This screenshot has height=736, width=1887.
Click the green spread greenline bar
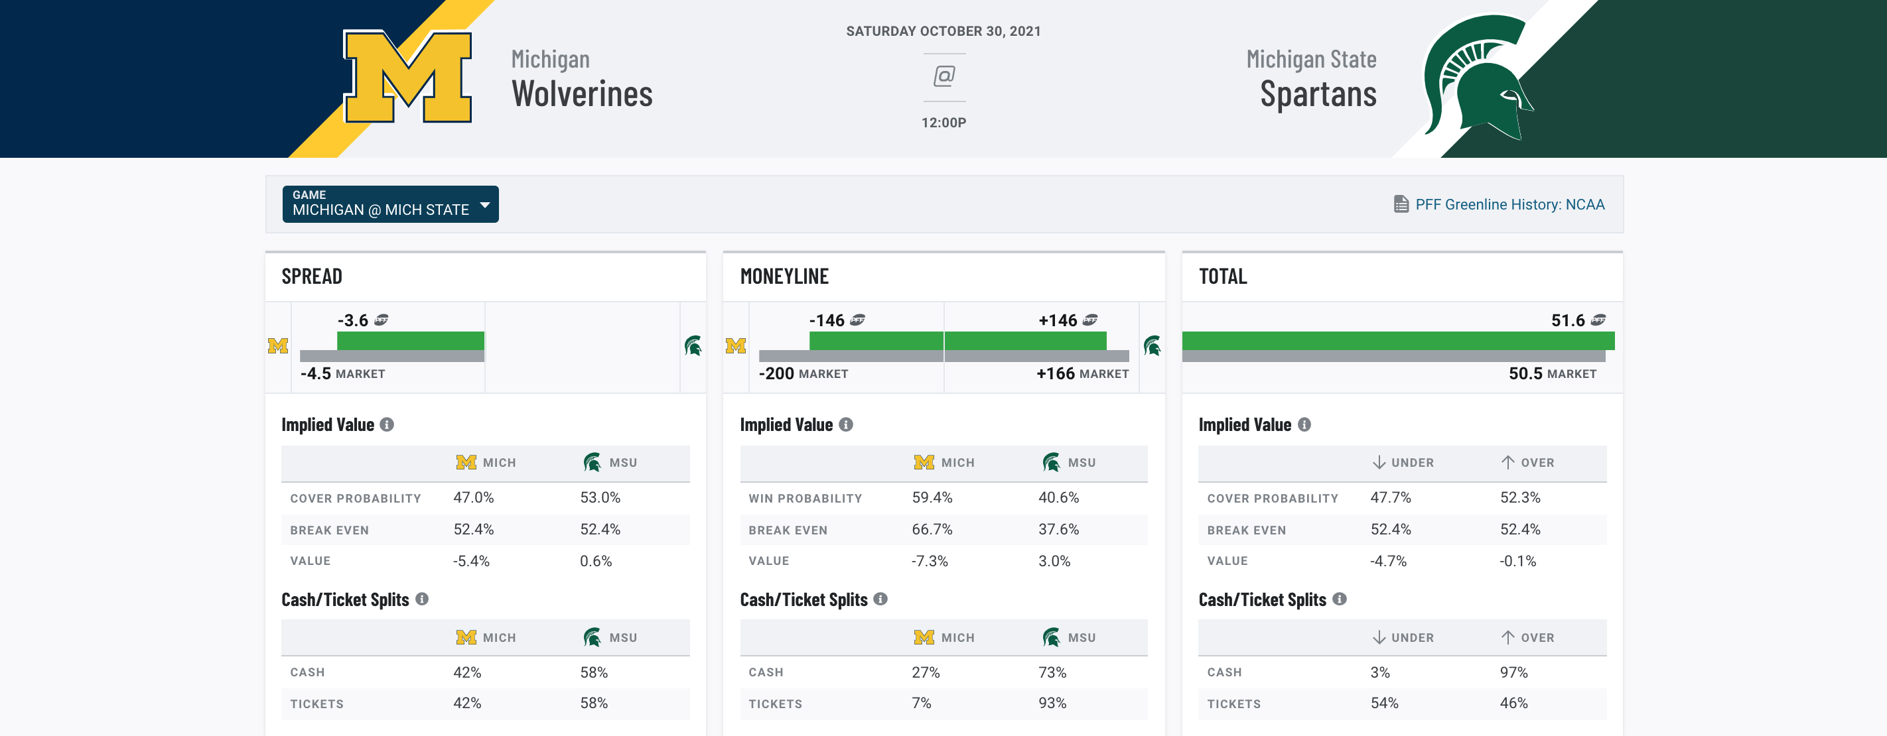410,341
